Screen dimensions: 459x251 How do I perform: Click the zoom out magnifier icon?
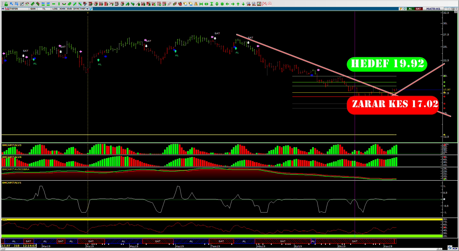[x=254, y=4]
